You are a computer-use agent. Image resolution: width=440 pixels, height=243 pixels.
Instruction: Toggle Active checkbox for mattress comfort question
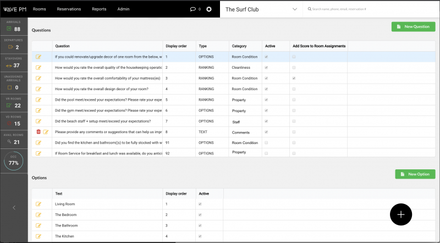pos(267,78)
